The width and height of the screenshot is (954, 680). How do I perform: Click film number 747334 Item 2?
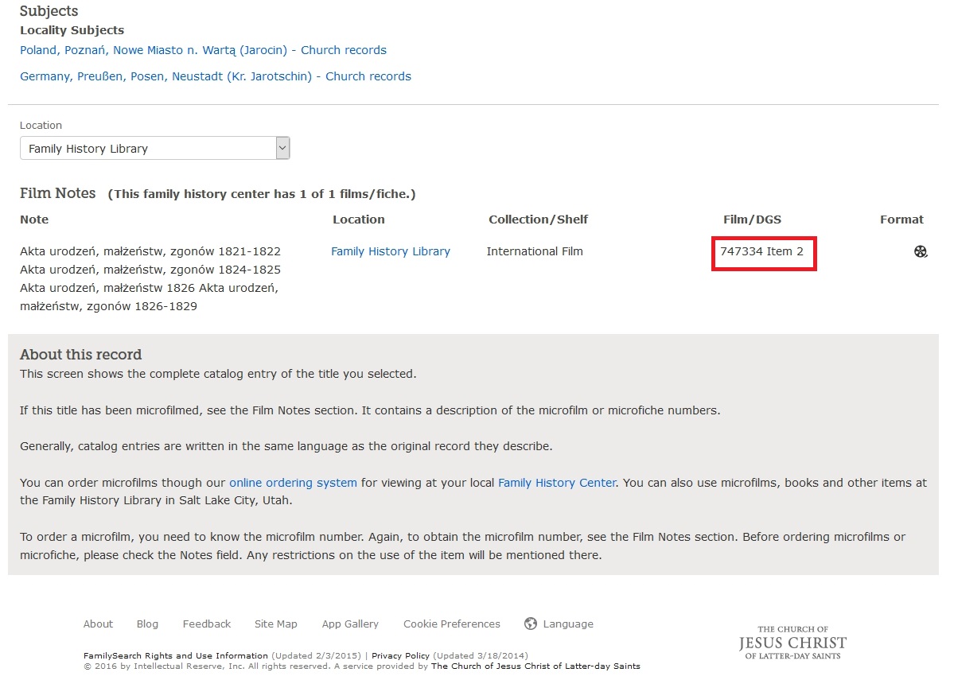pos(761,252)
